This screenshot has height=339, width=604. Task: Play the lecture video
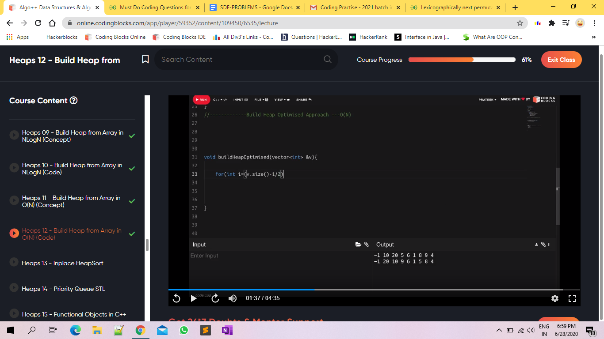[193, 298]
